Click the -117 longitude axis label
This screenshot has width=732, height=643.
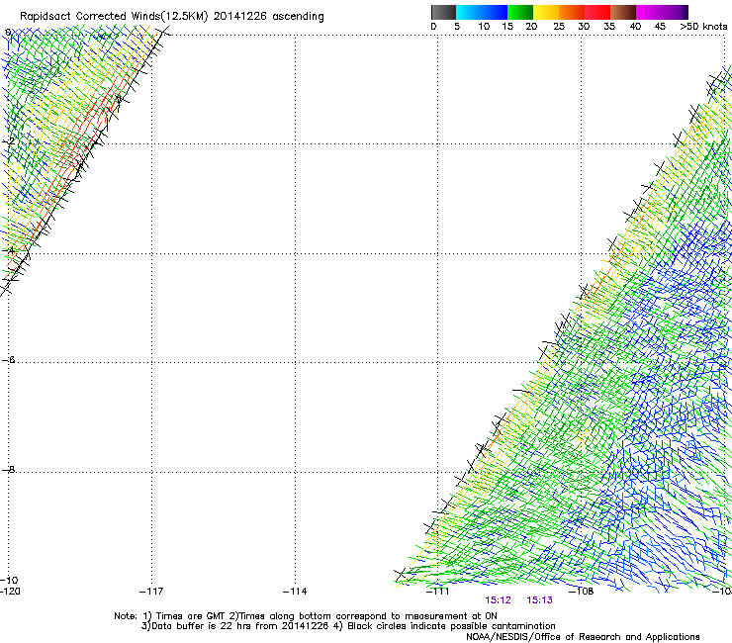coord(151,592)
